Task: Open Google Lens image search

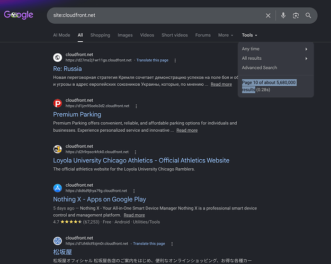Action: click(296, 15)
